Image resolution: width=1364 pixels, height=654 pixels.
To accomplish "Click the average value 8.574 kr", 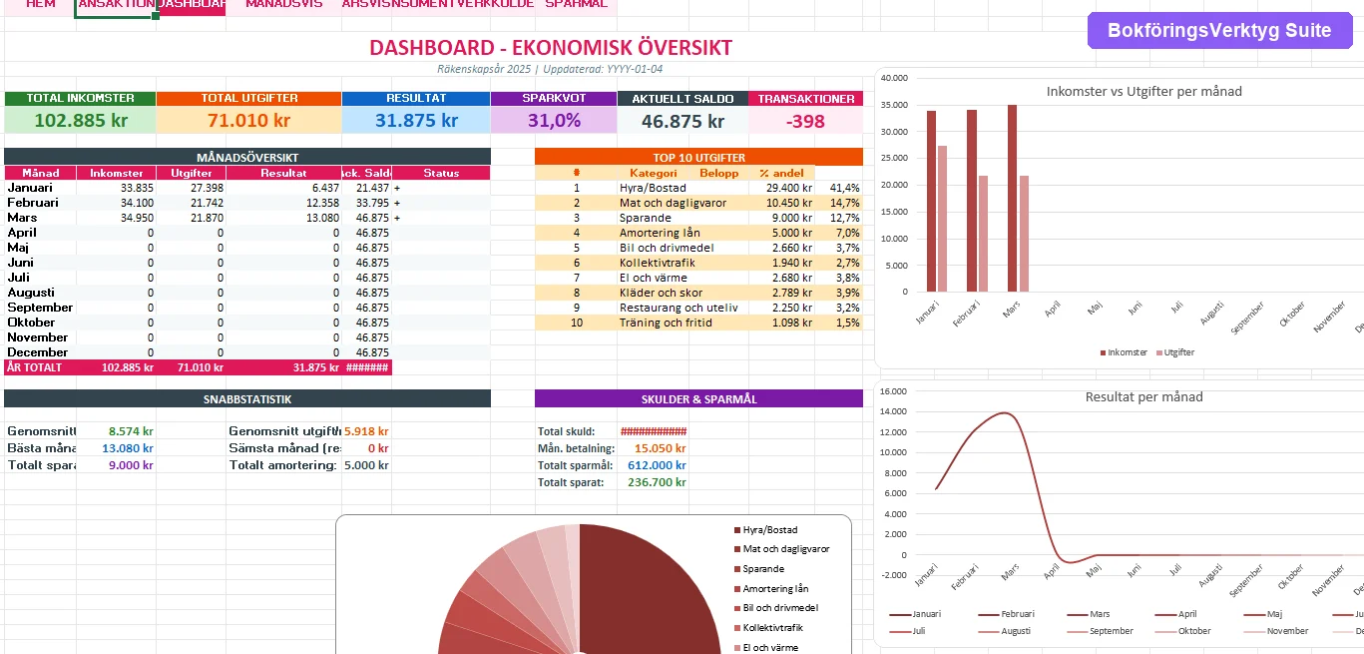I will (131, 431).
